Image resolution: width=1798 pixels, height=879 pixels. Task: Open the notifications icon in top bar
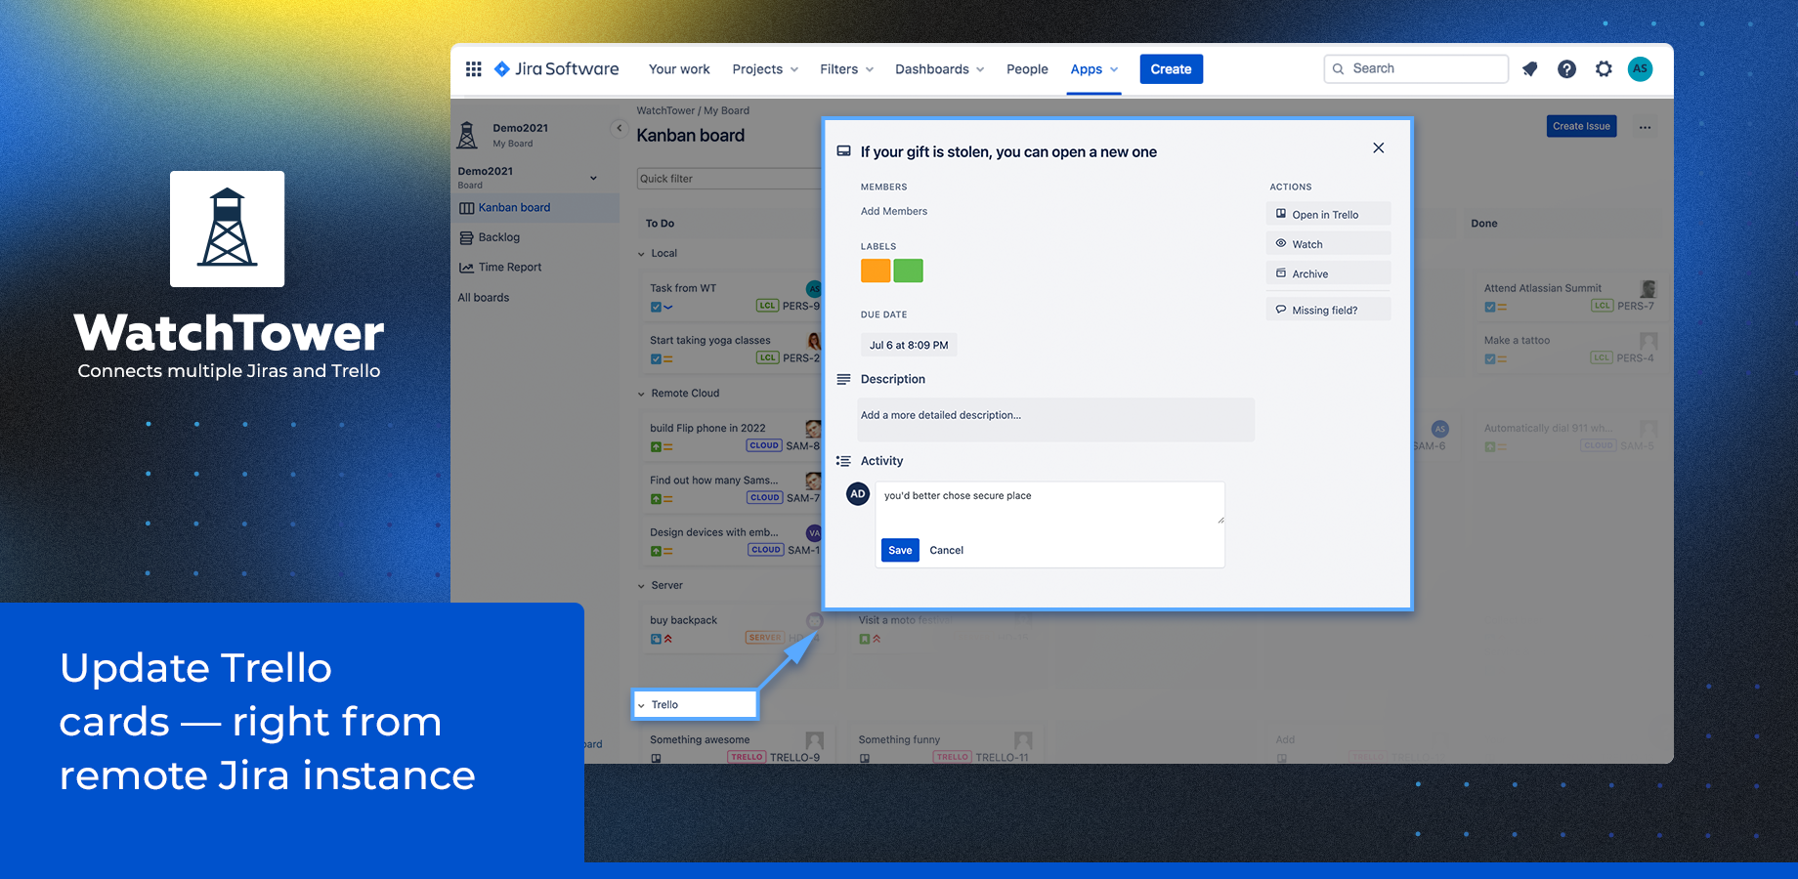[x=1530, y=69]
